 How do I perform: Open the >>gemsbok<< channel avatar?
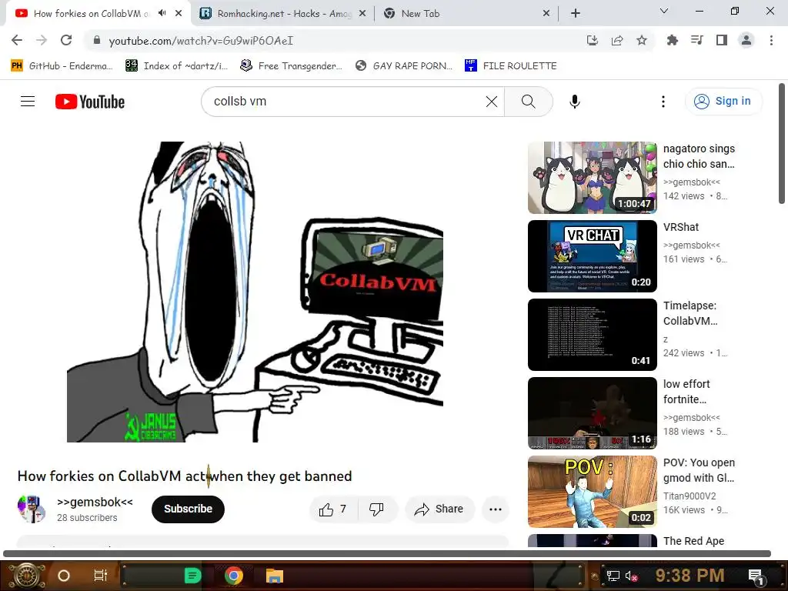click(x=31, y=509)
